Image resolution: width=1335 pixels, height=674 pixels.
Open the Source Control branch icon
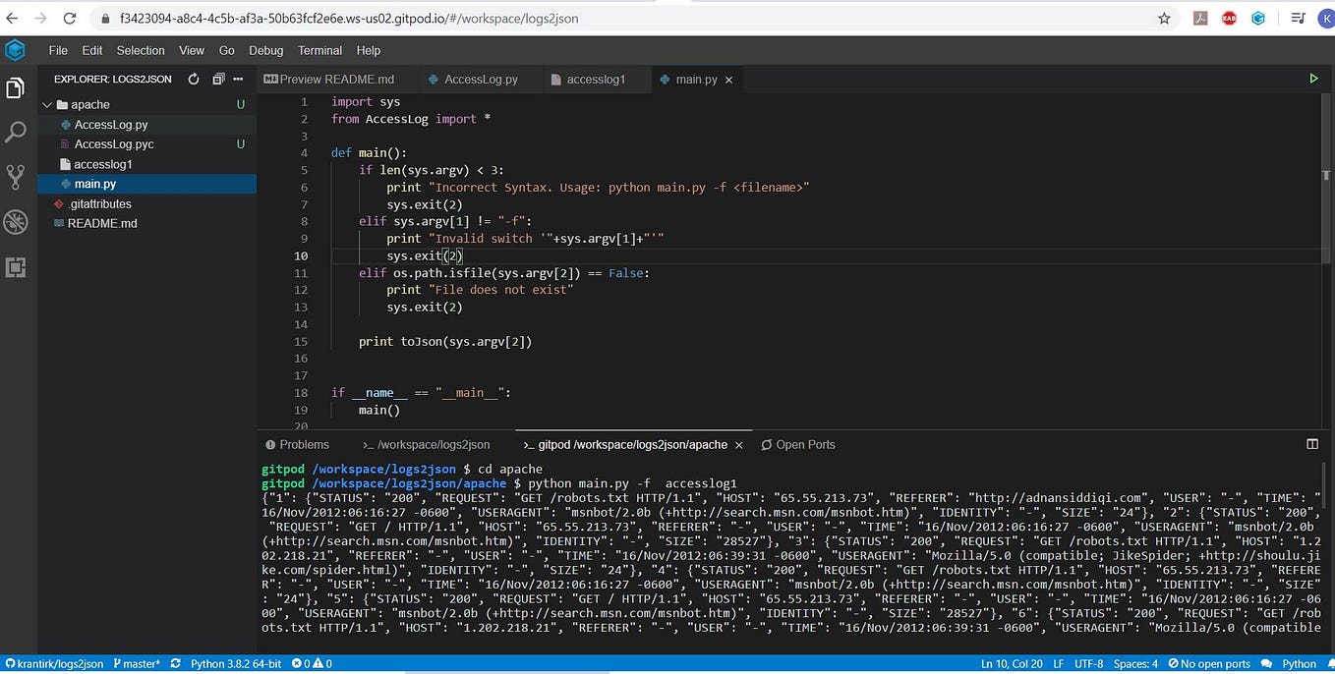click(x=15, y=177)
